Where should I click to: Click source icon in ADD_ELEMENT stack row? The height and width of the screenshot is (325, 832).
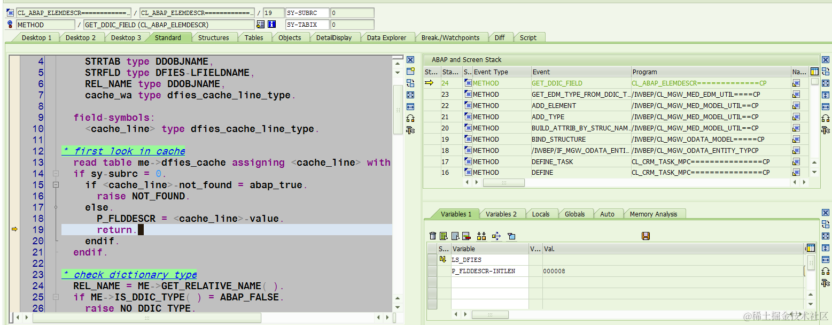(468, 105)
